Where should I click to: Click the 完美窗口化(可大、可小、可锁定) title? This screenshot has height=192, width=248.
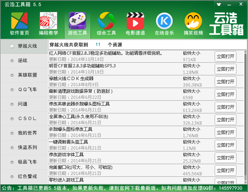click(81, 167)
